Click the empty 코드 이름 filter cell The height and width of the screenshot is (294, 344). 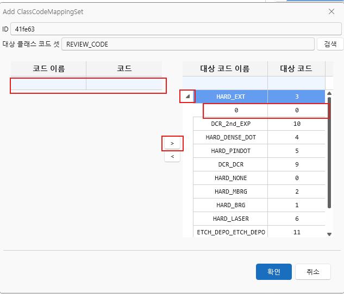click(48, 84)
